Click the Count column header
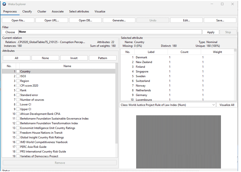The image size is (241, 172). (x=184, y=52)
